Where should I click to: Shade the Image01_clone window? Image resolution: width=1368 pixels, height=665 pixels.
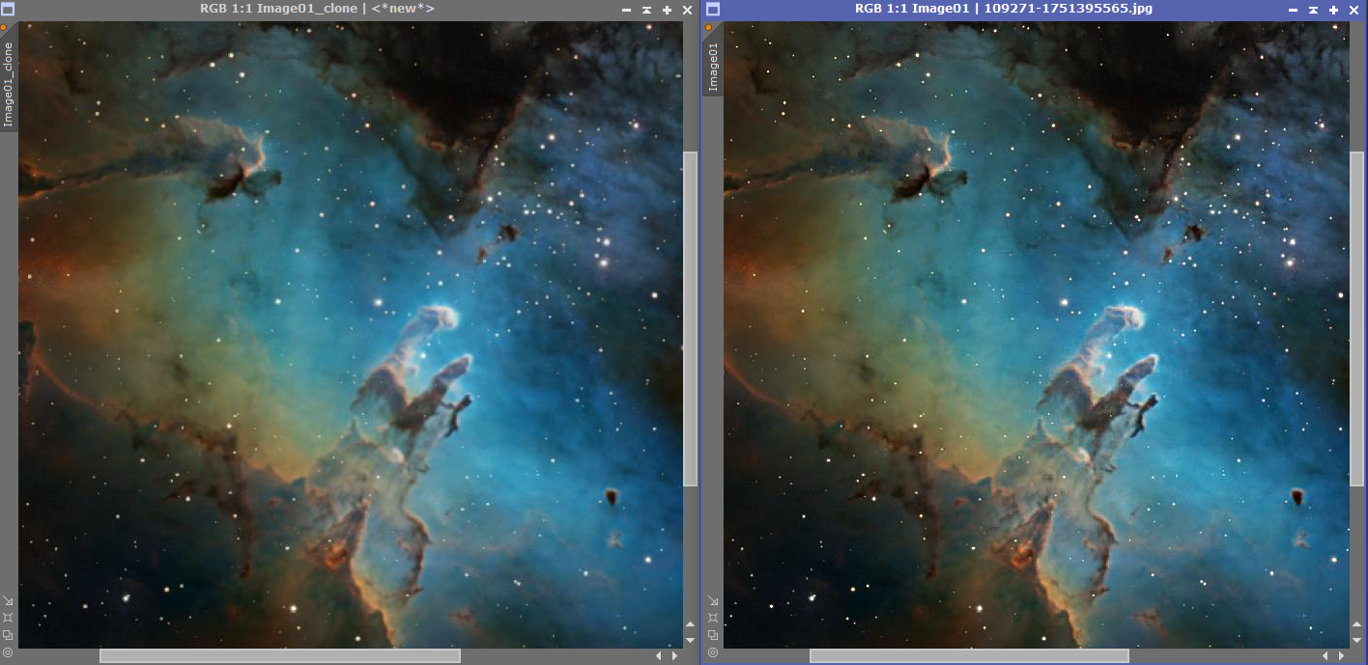646,10
